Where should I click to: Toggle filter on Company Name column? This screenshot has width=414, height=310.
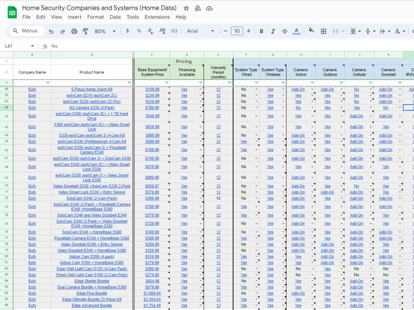[x=48, y=83]
